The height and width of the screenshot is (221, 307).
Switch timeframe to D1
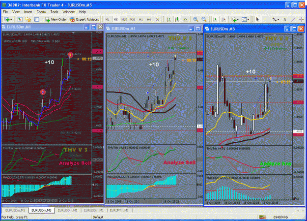click(157, 19)
